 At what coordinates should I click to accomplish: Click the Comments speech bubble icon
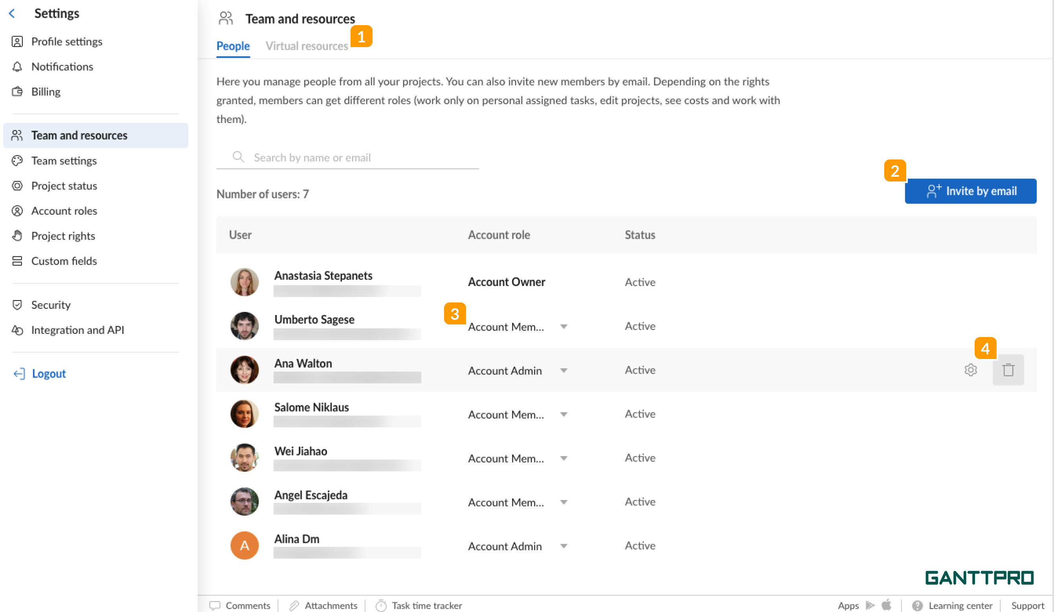(215, 605)
